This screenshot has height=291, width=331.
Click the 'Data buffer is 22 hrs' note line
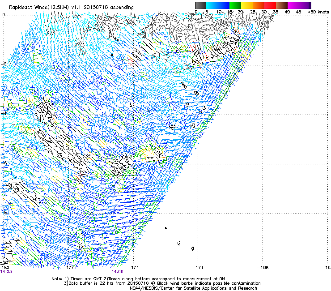point(162,283)
